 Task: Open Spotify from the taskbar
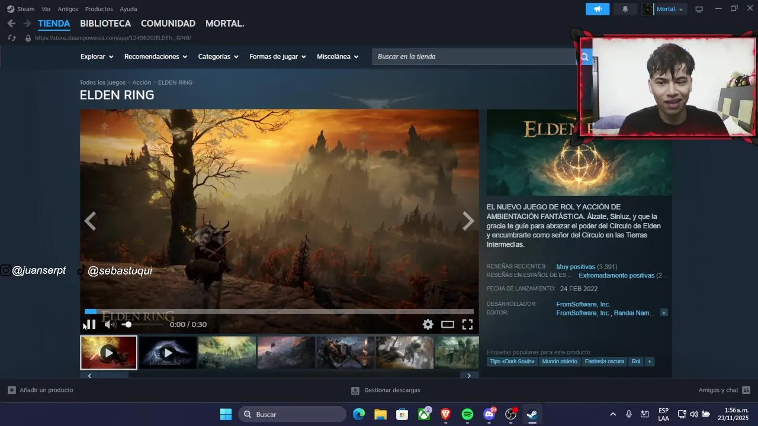click(467, 415)
